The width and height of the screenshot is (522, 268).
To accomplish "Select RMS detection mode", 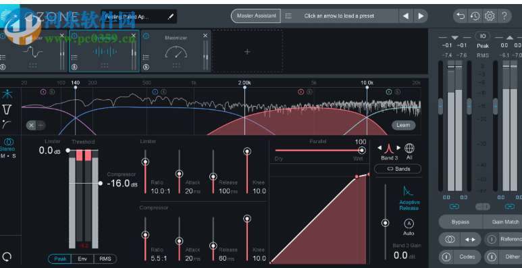I will click(x=105, y=259).
